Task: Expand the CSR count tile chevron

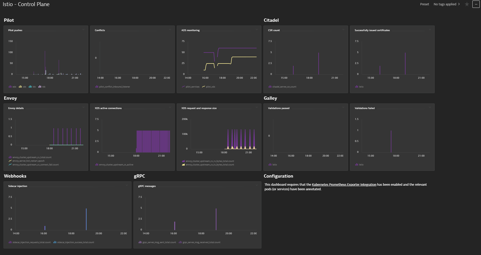Action: pos(343,30)
